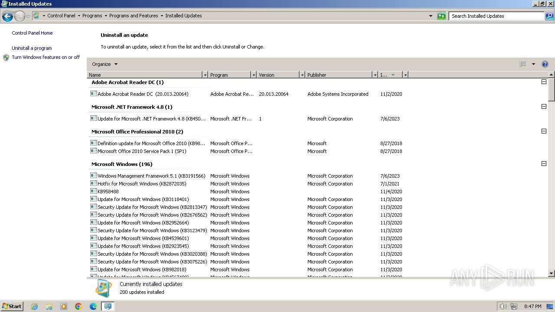Image resolution: width=555 pixels, height=312 pixels.
Task: Sort by the Program column header
Action: 230,75
